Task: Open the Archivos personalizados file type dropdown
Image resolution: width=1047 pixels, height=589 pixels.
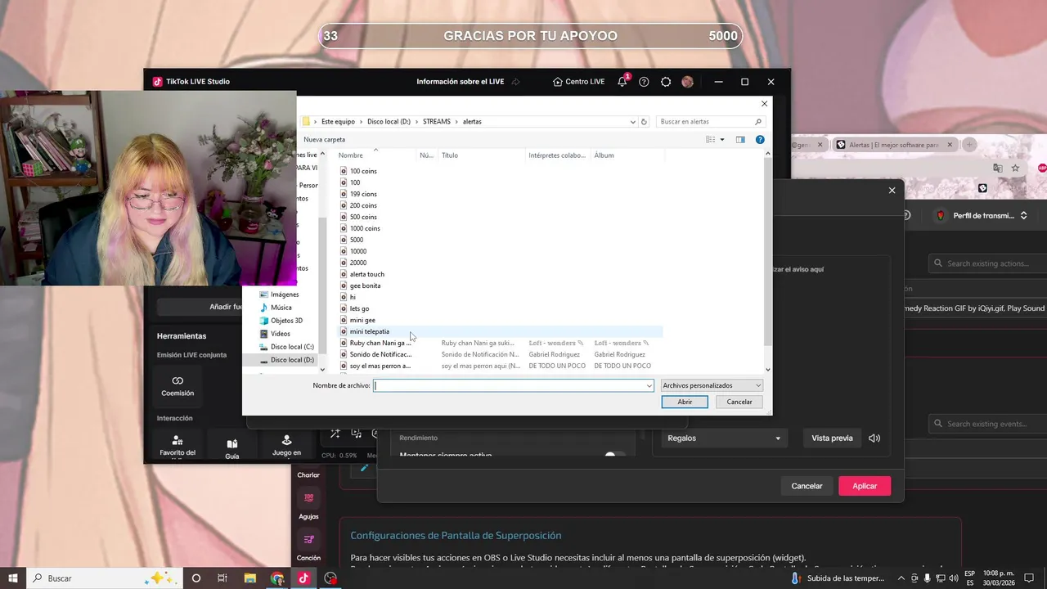Action: pyautogui.click(x=712, y=385)
